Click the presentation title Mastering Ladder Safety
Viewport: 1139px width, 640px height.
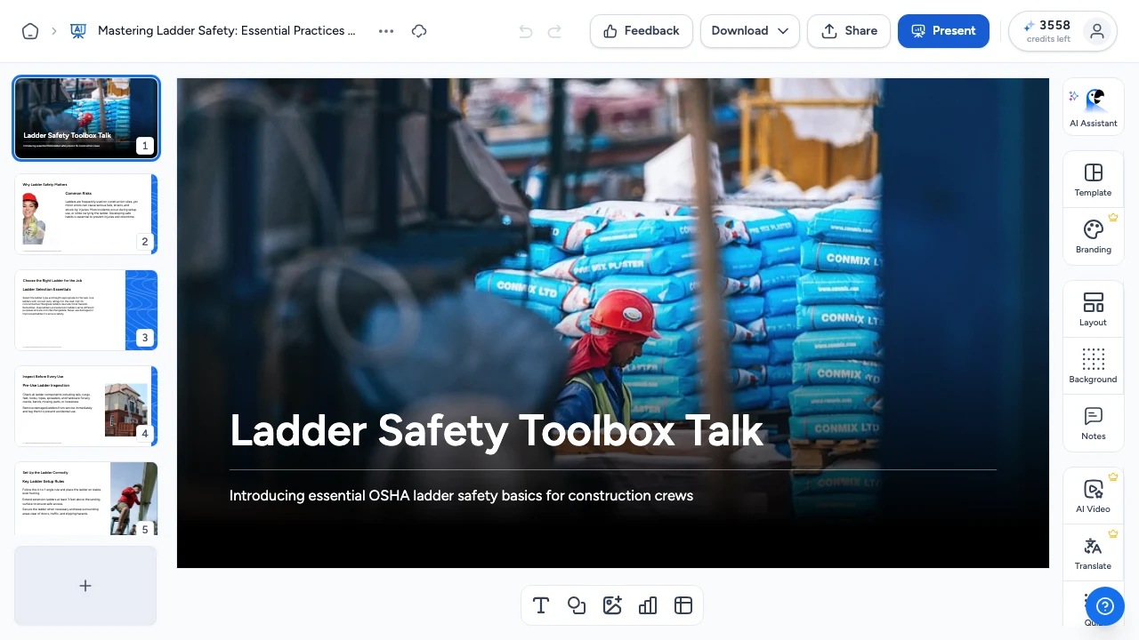coord(227,31)
